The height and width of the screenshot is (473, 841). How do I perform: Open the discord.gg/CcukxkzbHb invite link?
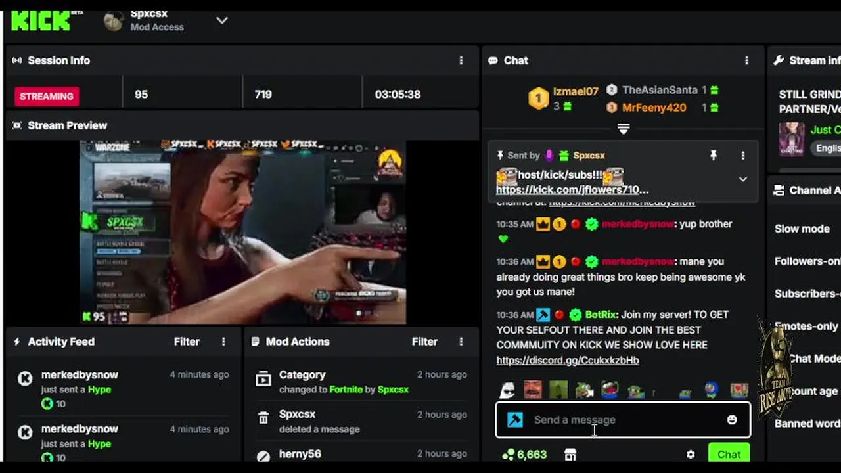[568, 360]
